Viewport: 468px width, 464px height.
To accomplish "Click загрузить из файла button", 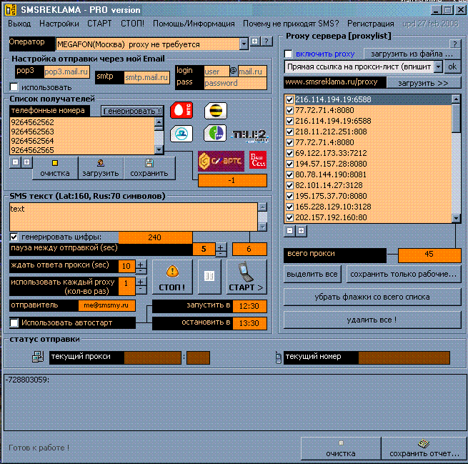I will click(x=412, y=54).
